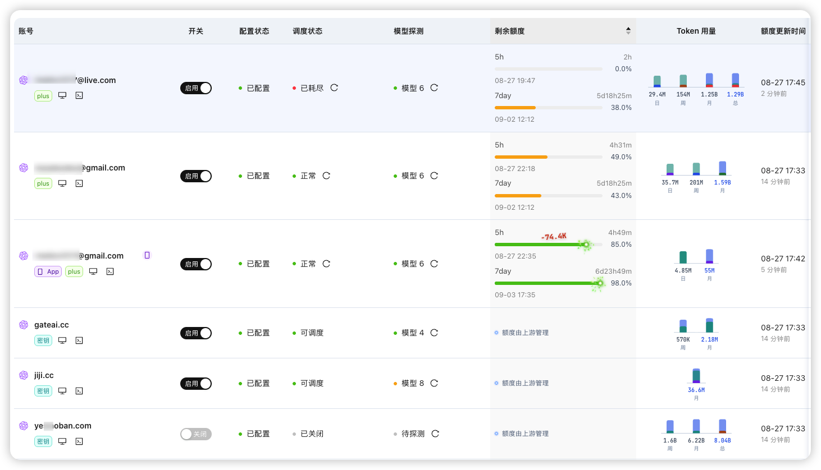The image size is (821, 470).
Task: Click the Token 用量 column header
Action: 696,31
